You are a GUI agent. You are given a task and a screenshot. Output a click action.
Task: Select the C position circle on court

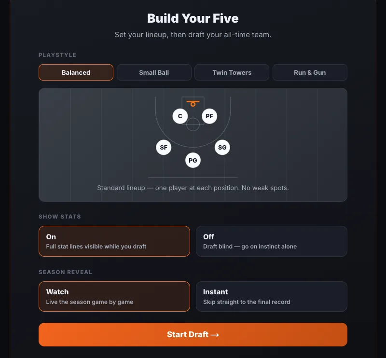click(x=180, y=116)
